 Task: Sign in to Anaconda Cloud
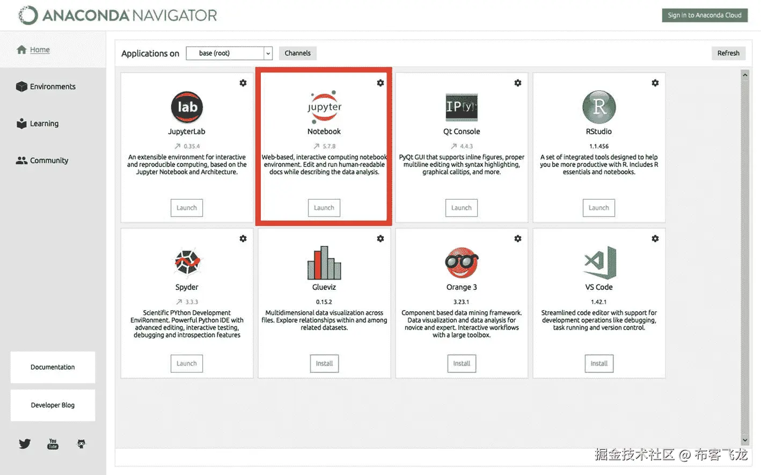point(705,15)
